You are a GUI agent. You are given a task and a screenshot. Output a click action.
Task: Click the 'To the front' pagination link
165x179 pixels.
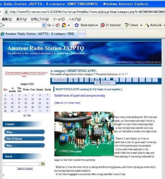pos(59,80)
